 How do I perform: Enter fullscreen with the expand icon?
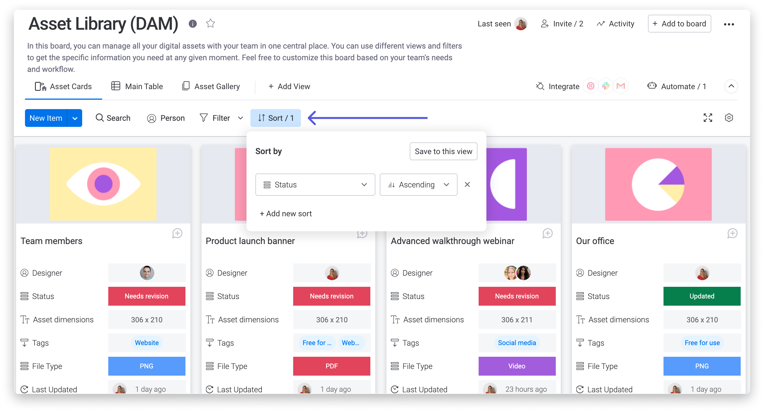(x=708, y=118)
